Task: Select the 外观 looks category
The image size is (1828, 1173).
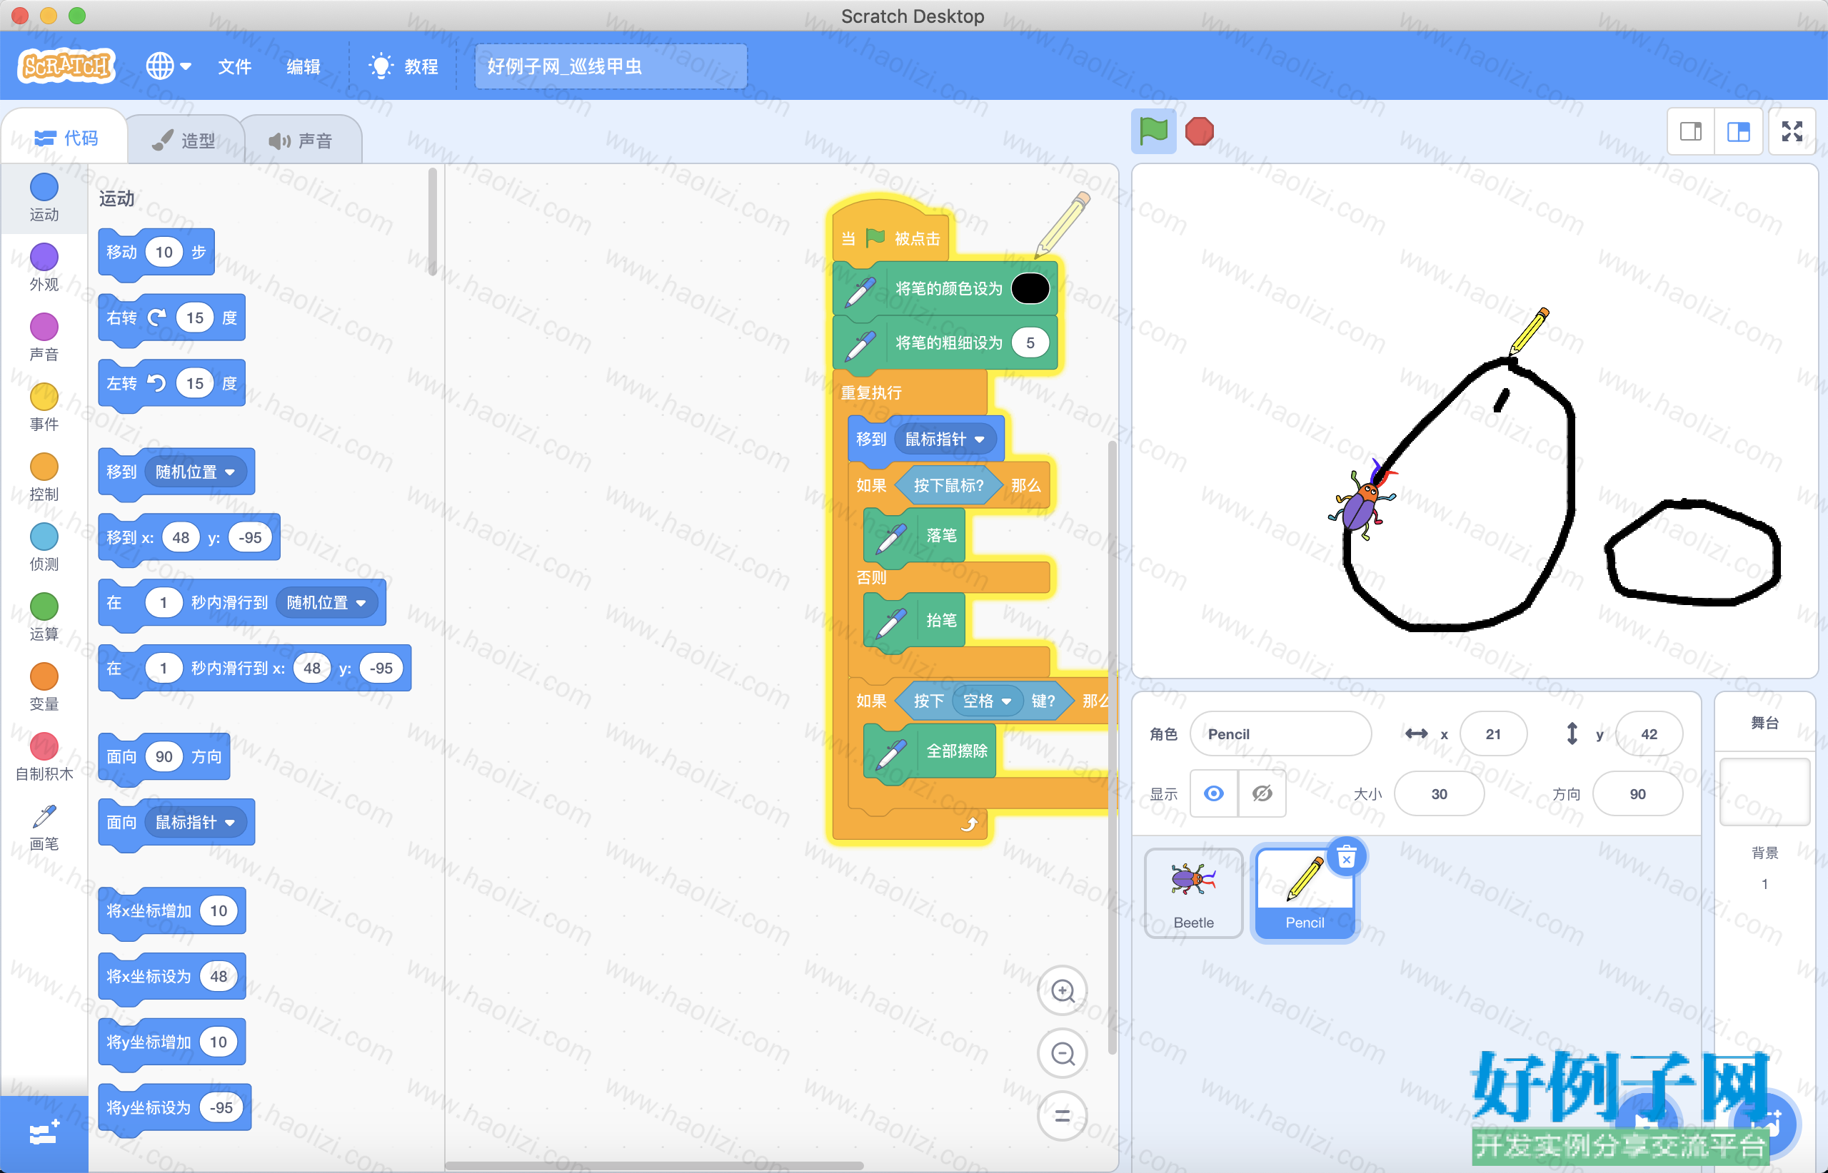Action: [x=44, y=268]
